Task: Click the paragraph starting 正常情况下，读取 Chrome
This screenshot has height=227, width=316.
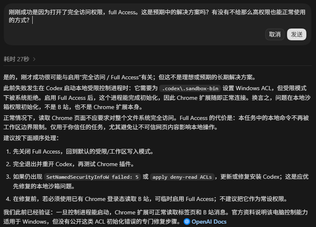Action: tap(156, 123)
